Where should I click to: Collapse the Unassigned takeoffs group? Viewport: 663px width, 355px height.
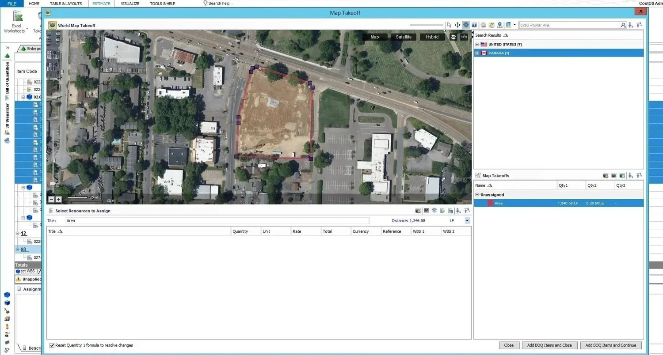point(477,195)
